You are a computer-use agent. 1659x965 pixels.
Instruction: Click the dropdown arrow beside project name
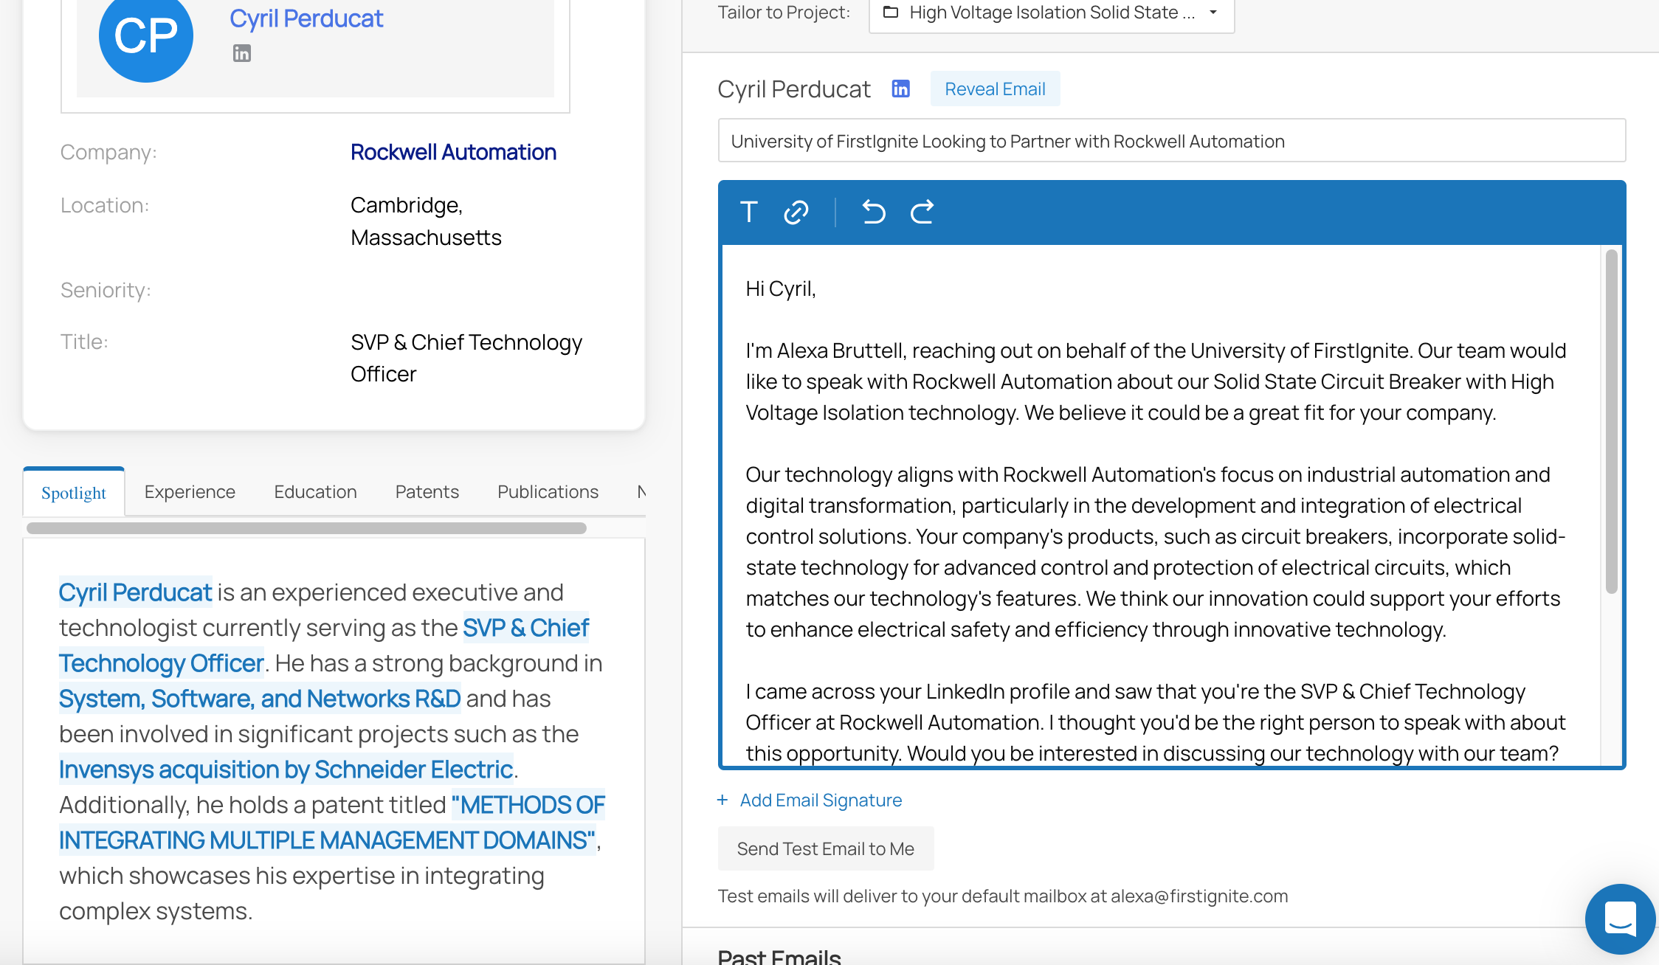(x=1213, y=13)
